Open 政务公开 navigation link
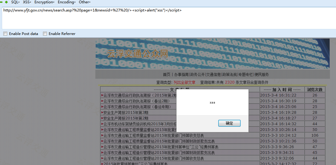Viewport: 336px width, 165px height. pos(197,75)
